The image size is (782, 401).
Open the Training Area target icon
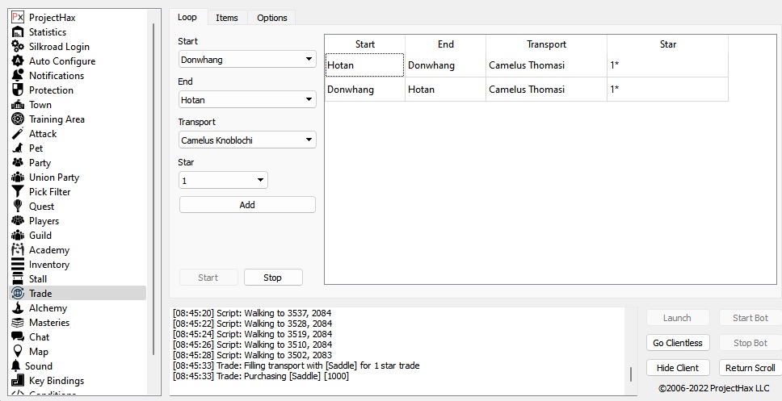(18, 119)
